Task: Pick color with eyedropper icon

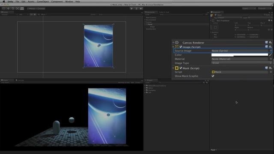Action: click(x=270, y=55)
